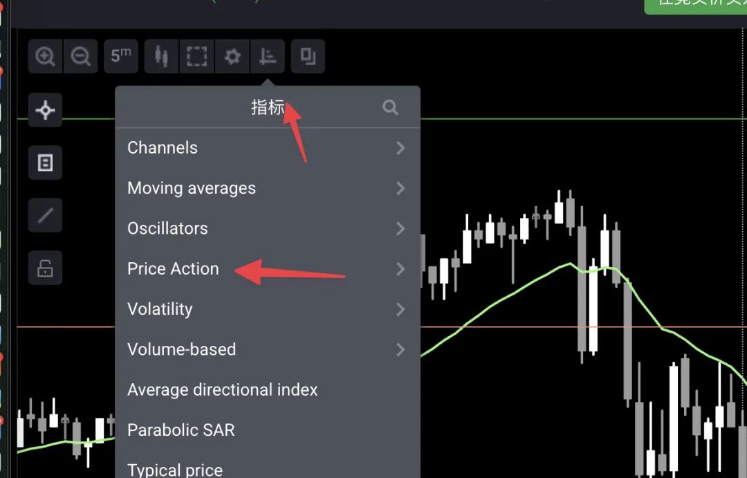Toggle the lock drawings icon
Image resolution: width=747 pixels, height=478 pixels.
(46, 268)
